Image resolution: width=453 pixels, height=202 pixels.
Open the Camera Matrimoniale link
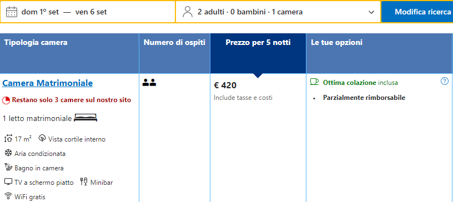(x=47, y=83)
